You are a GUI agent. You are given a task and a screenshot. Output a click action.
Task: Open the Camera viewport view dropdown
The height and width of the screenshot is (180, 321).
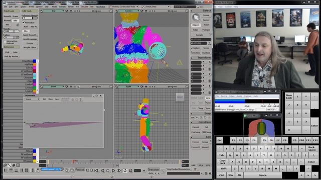129,11
